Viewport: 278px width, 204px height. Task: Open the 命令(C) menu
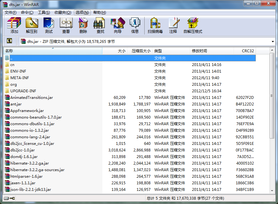[27, 13]
